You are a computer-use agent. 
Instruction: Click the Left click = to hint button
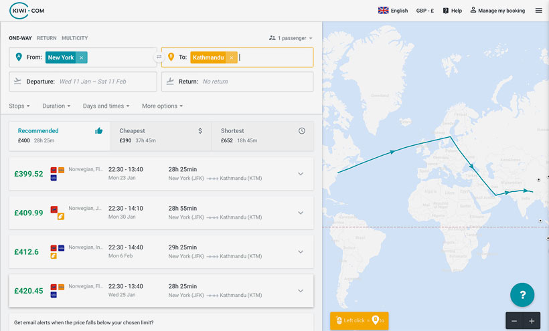tap(360, 320)
